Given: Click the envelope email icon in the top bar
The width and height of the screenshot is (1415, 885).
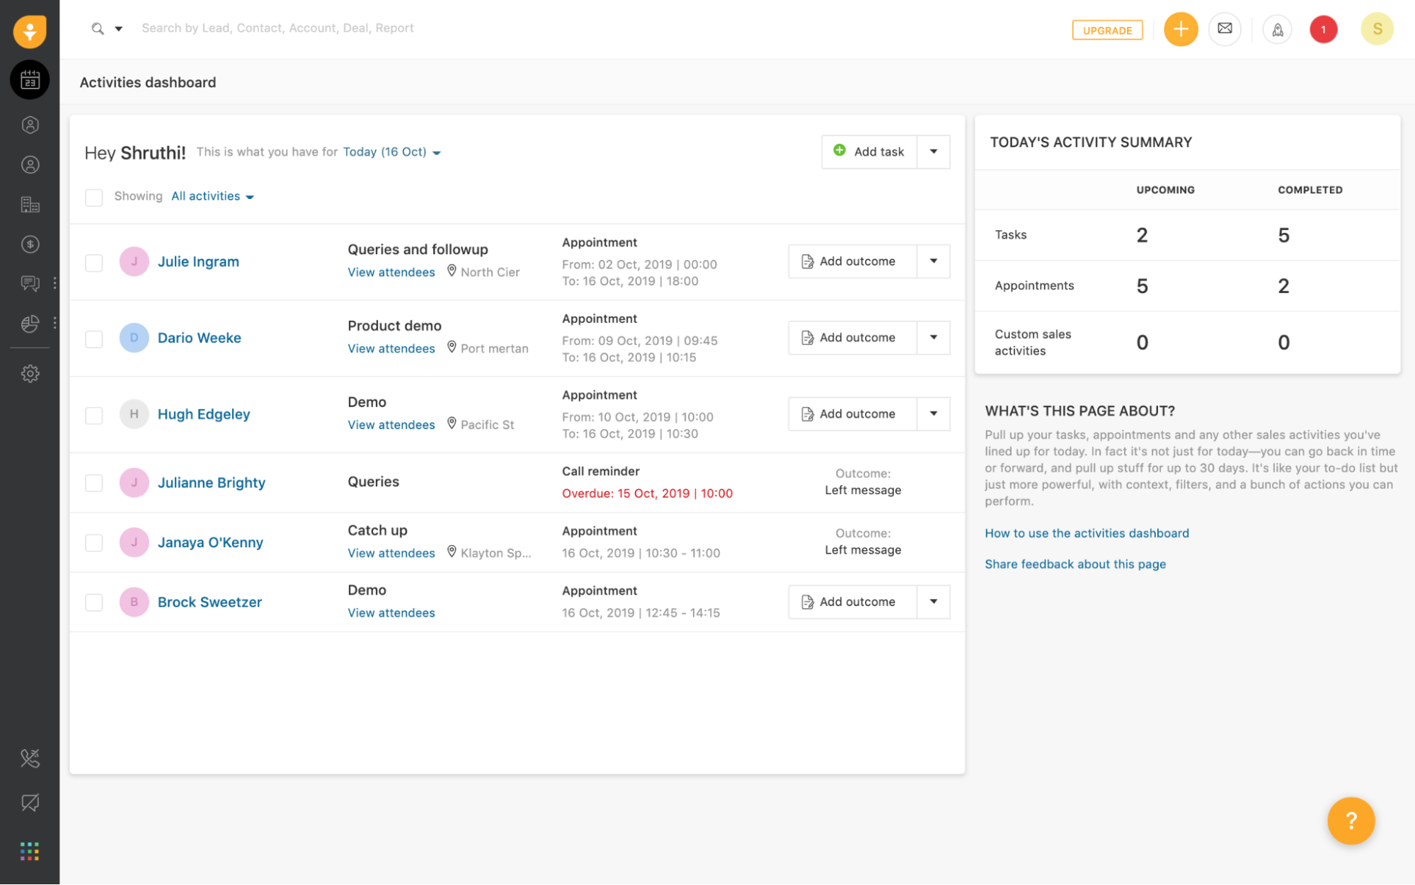Looking at the screenshot, I should (x=1225, y=29).
